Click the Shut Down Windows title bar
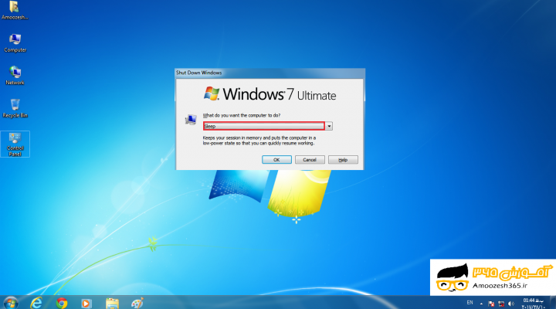This screenshot has height=309, width=556. click(270, 73)
